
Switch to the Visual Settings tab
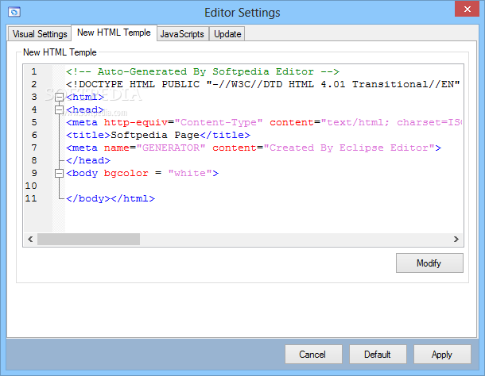(39, 34)
